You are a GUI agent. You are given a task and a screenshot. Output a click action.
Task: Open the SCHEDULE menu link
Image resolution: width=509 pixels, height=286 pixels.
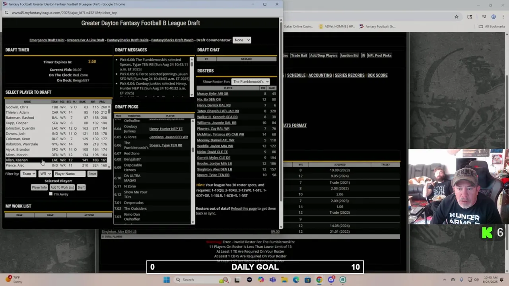tap(296, 75)
